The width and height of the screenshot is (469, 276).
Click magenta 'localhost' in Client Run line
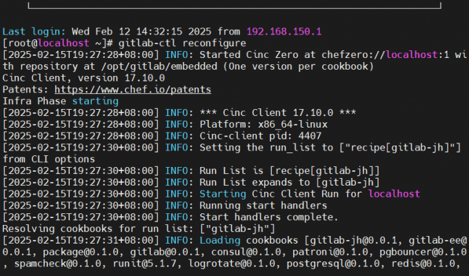395,194
